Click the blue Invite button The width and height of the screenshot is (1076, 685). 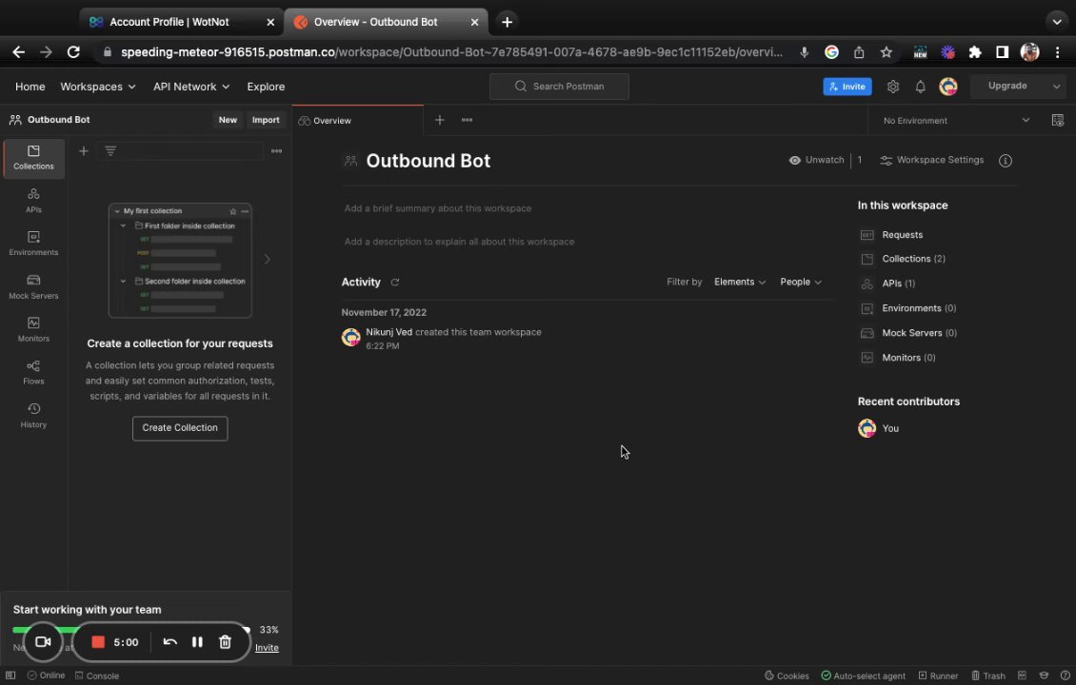[847, 87]
